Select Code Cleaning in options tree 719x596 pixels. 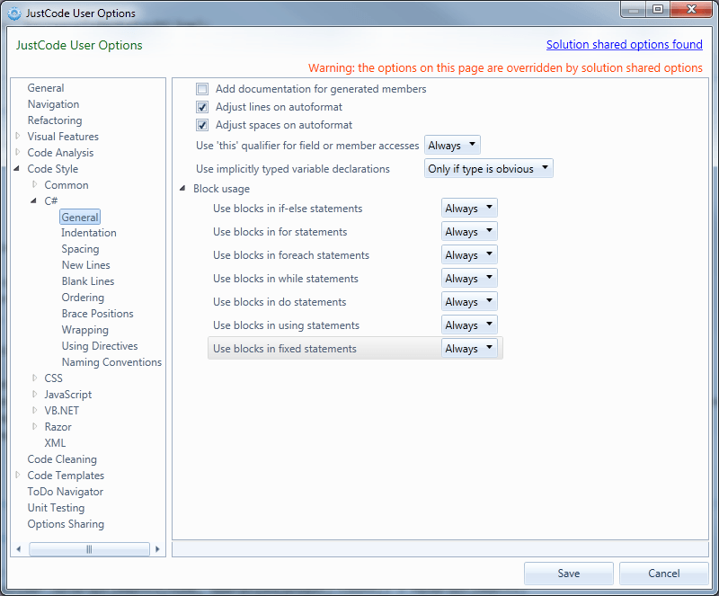click(x=62, y=459)
